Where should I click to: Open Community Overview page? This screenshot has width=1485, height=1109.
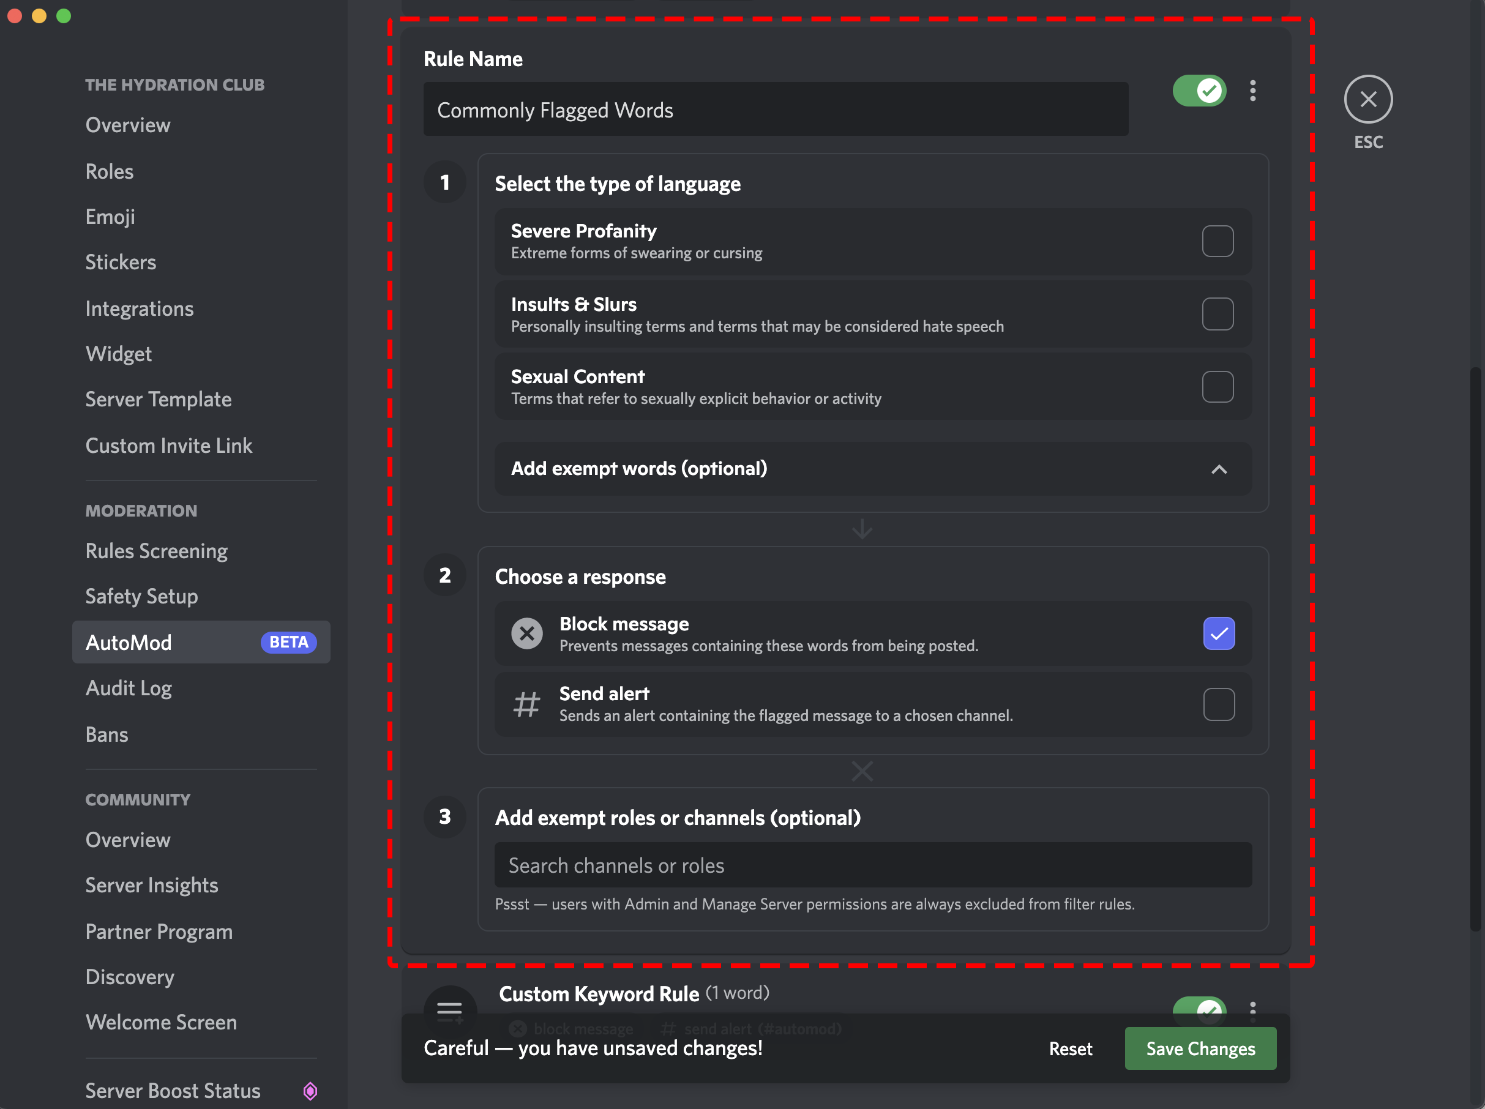coord(127,840)
